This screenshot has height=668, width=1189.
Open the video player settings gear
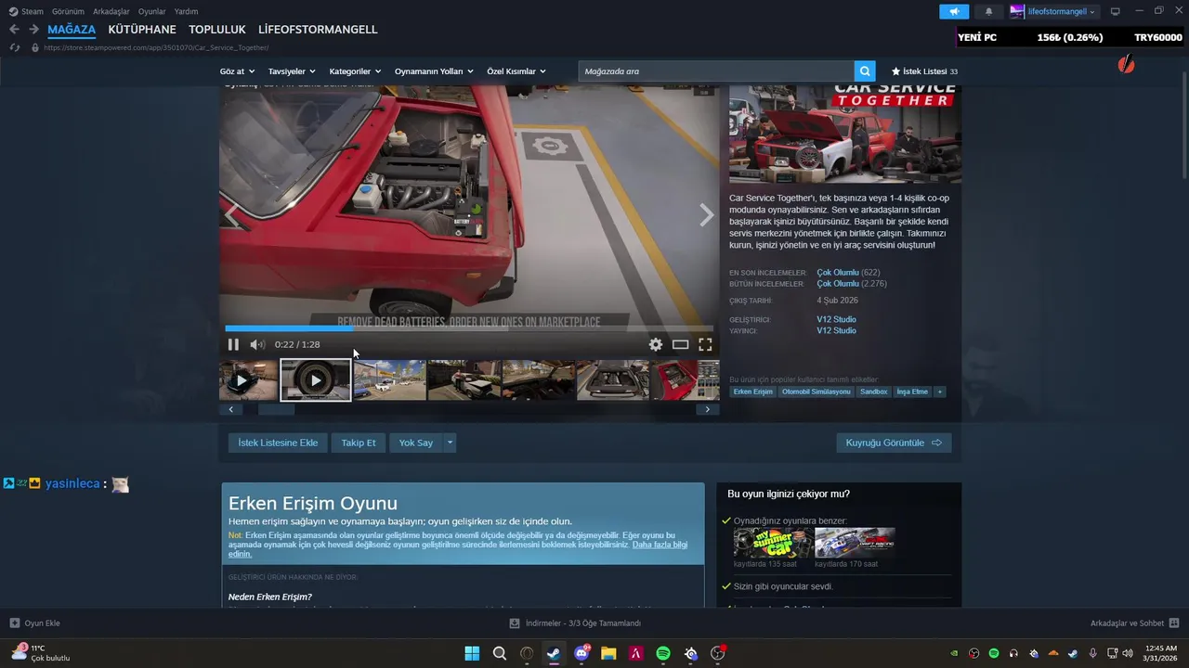pos(656,344)
